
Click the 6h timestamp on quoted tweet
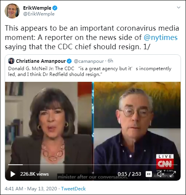pyautogui.click(x=110, y=61)
